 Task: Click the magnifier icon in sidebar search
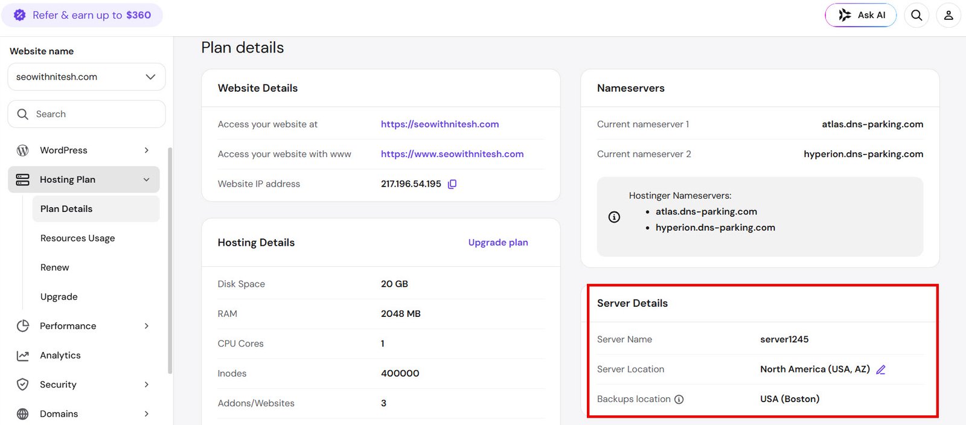point(23,114)
